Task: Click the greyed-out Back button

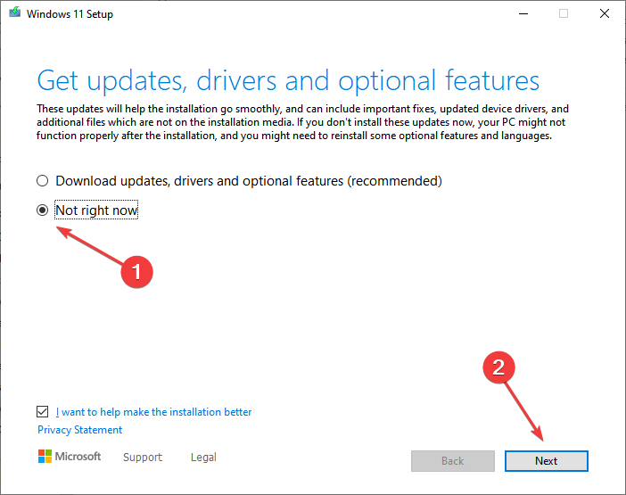Action: [453, 461]
